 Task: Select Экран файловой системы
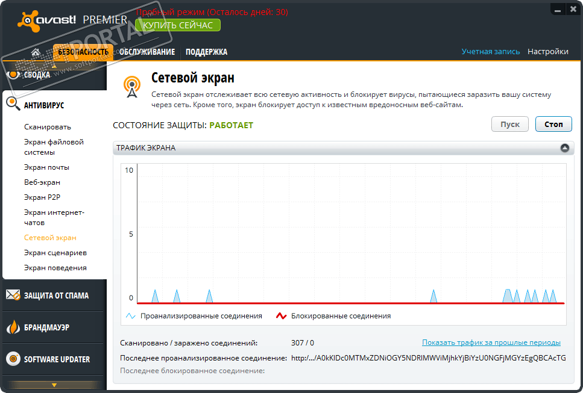pyautogui.click(x=54, y=147)
